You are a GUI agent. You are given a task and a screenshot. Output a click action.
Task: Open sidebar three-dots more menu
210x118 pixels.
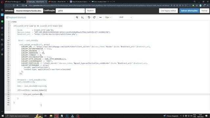2,111
